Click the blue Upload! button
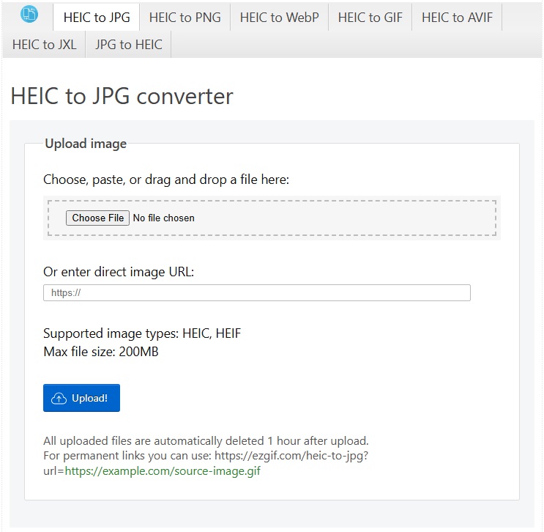 (x=81, y=398)
